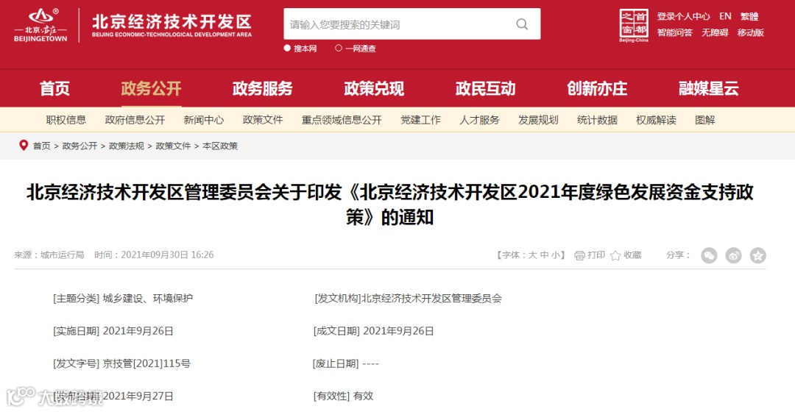
Task: Click 成文日期 2021年9月26日 text
Action: pyautogui.click(x=374, y=331)
